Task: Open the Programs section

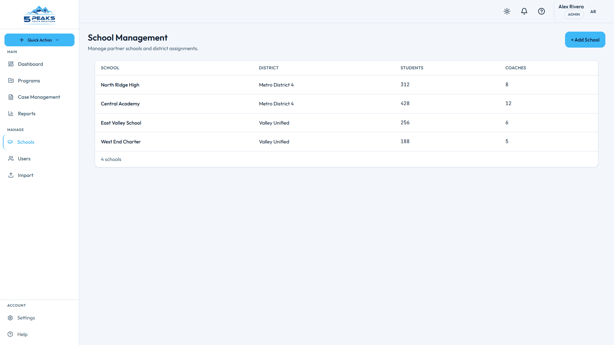Action: [39, 80]
